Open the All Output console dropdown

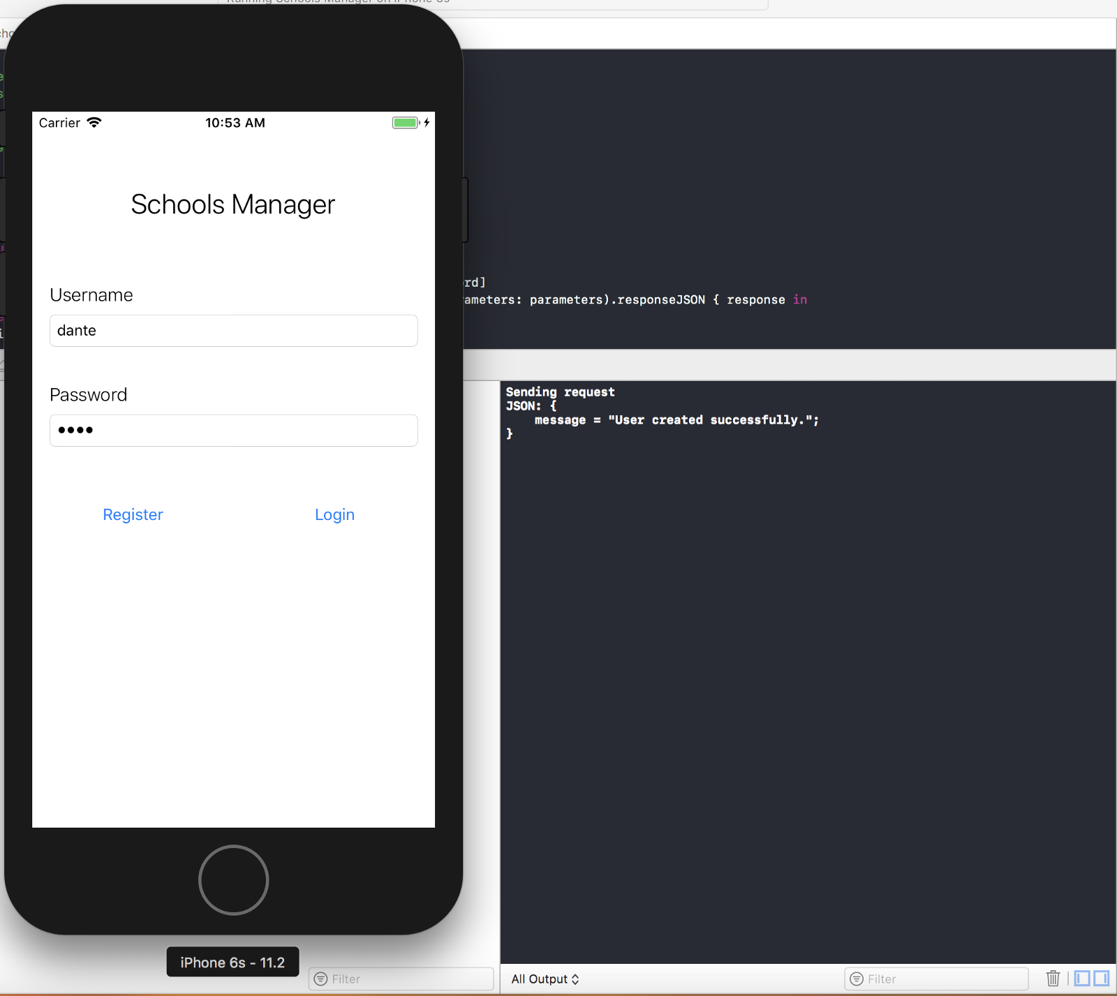click(x=545, y=979)
